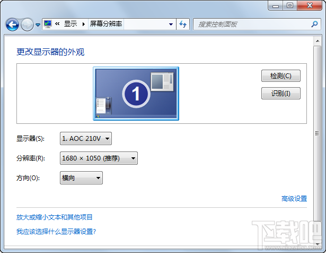This screenshot has width=326, height=253.
Task: Maximize the window
Action: 290,6
